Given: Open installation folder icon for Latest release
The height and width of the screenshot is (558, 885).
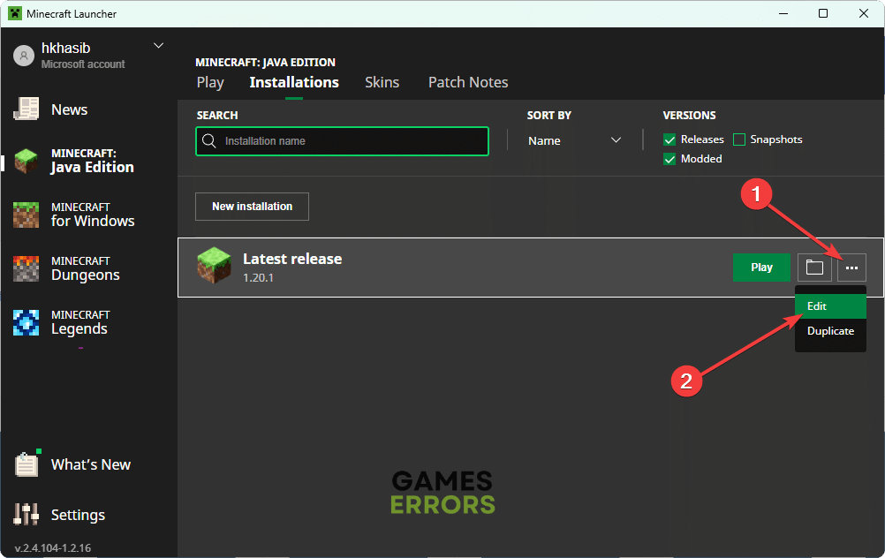Looking at the screenshot, I should point(814,268).
